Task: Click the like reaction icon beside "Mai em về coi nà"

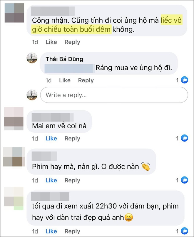Action: [x=185, y=138]
